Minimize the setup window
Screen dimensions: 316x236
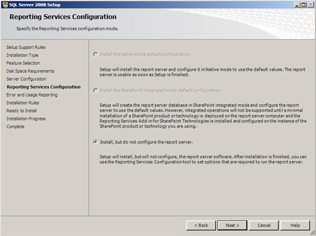297,4
